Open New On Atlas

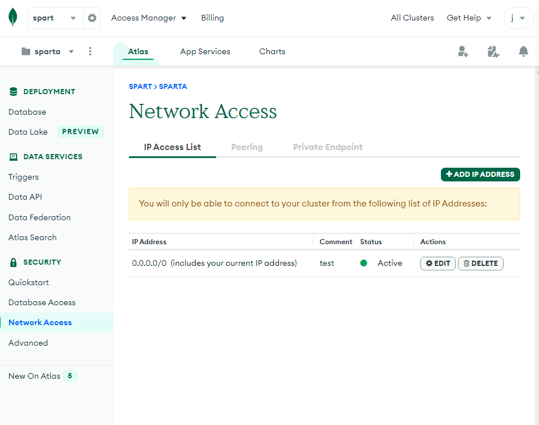click(x=34, y=376)
